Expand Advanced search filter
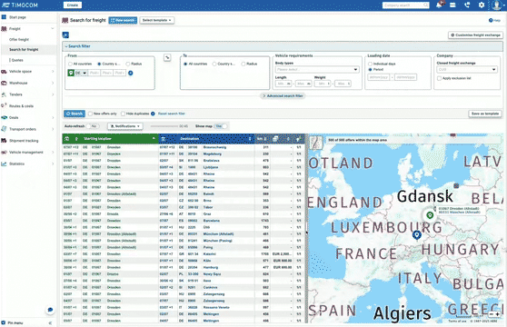Viewport: 507px width, 327px height. [283, 96]
